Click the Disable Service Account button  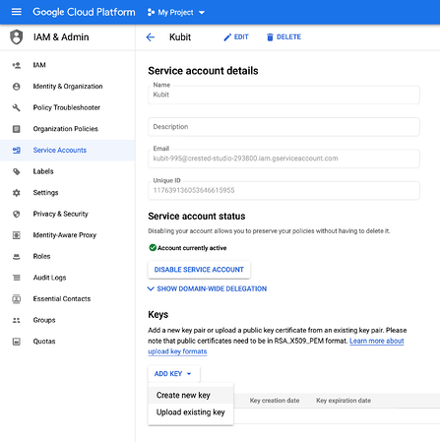coord(199,270)
